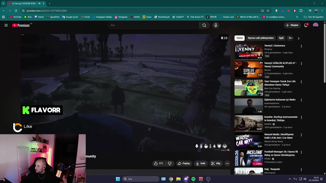
Task: Open VennyZ GÜNLÜK KLİPLER #7 video title
Action: click(280, 65)
